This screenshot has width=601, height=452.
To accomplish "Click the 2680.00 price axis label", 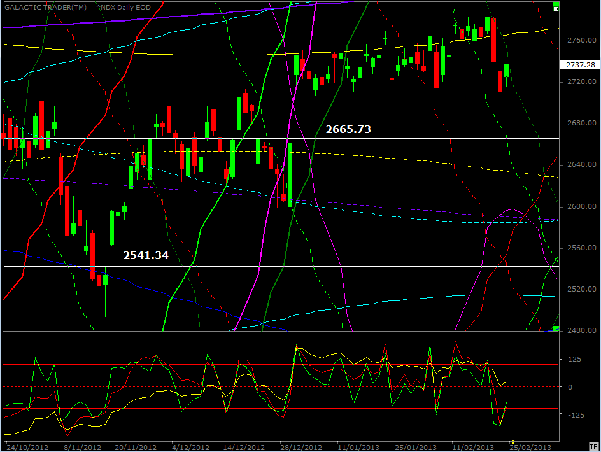I will (x=581, y=123).
